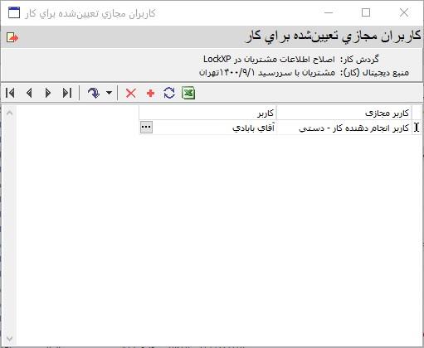This screenshot has width=424, height=348.
Task: Click the exit icon in header bar
Action: [12, 37]
